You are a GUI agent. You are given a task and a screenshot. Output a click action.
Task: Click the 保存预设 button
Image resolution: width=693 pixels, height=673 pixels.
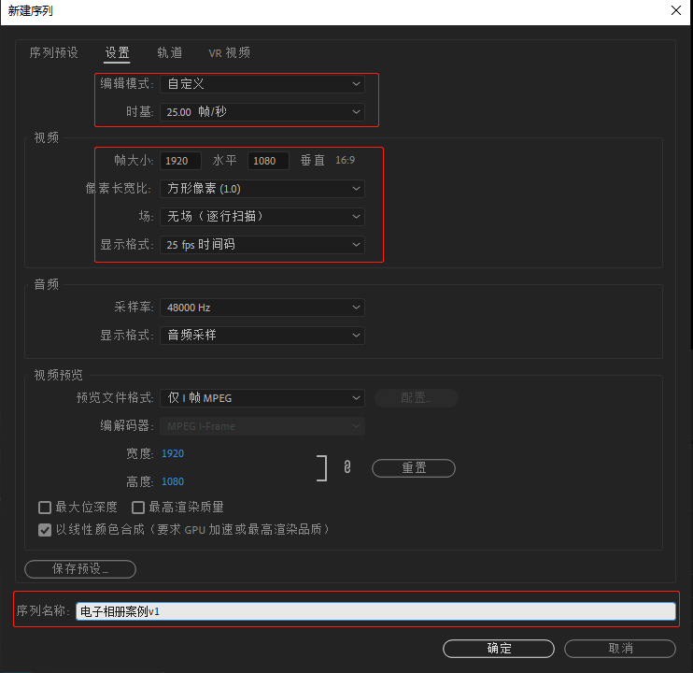click(x=80, y=569)
